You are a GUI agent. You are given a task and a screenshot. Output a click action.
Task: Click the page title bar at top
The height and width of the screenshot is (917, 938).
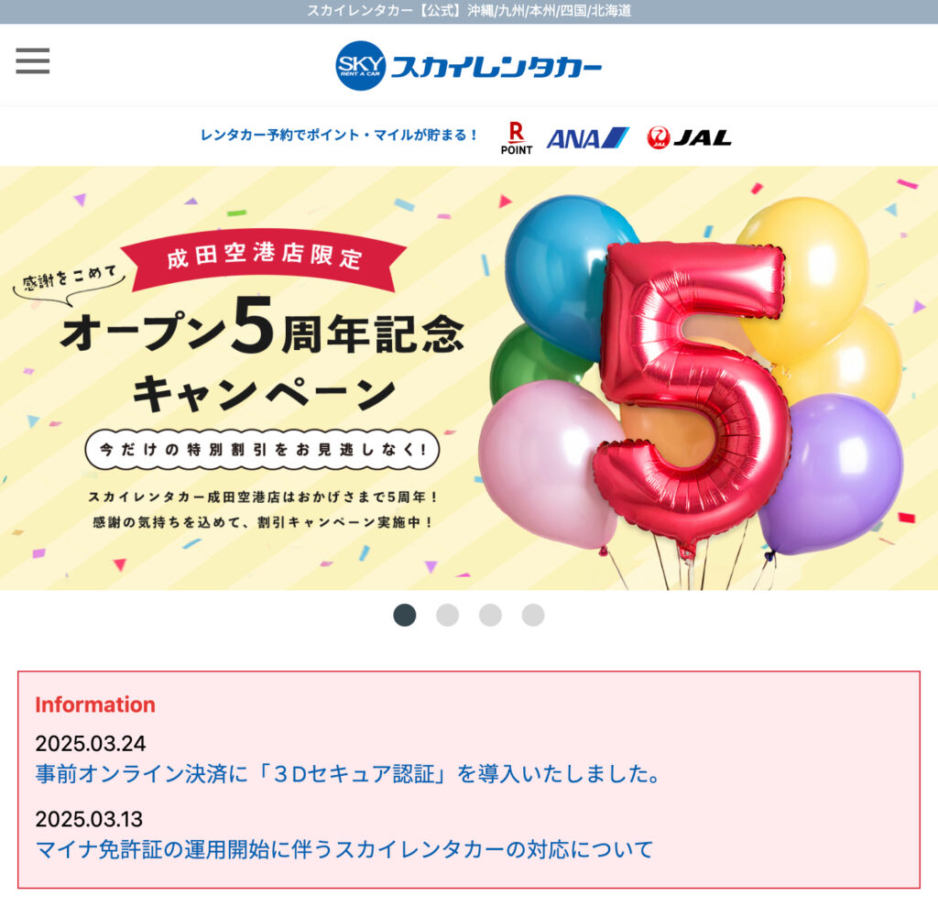click(469, 11)
